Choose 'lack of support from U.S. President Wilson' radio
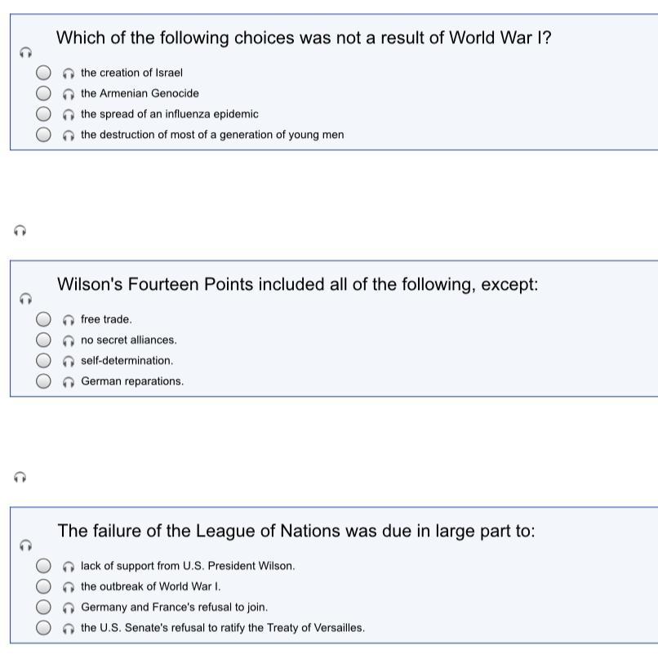 (43, 566)
